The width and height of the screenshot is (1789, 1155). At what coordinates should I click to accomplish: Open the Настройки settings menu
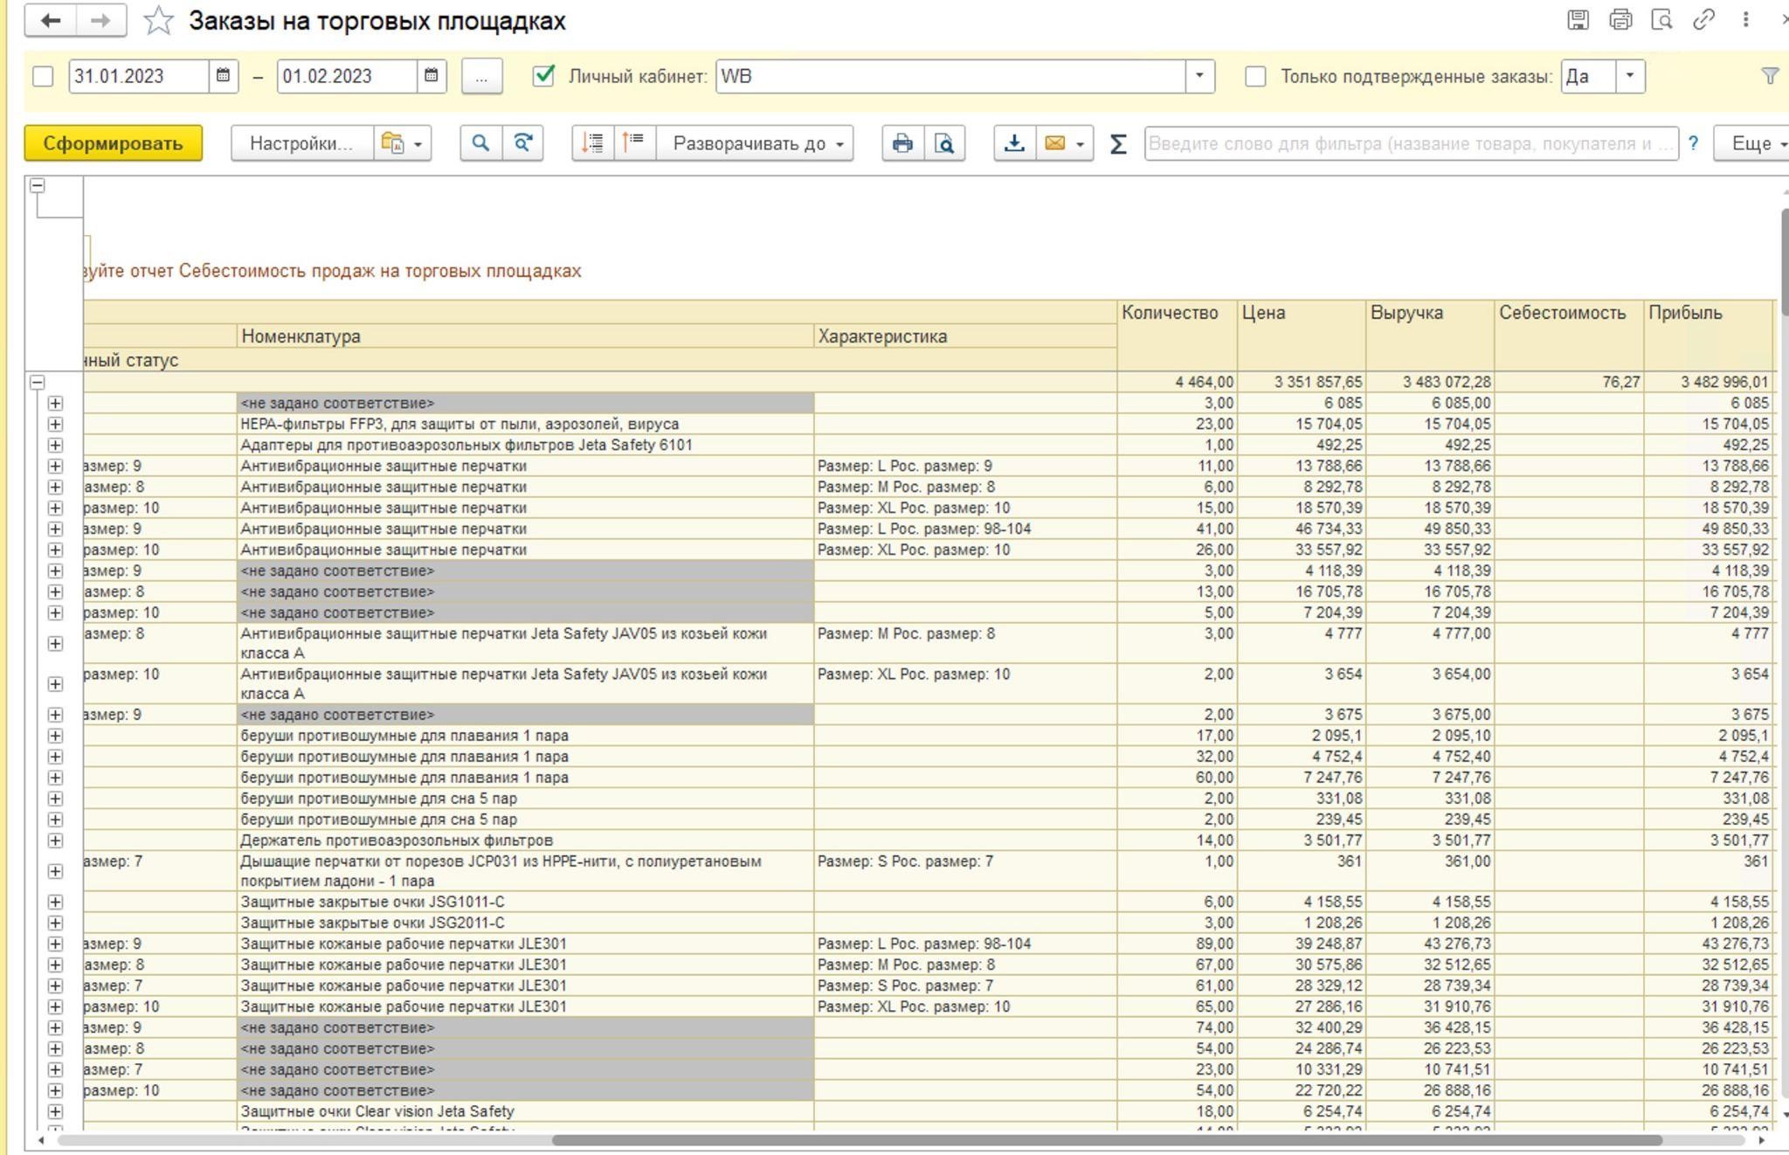point(300,143)
